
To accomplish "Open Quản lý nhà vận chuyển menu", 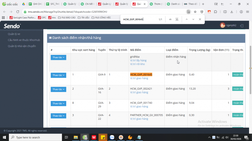I will coord(22,46).
